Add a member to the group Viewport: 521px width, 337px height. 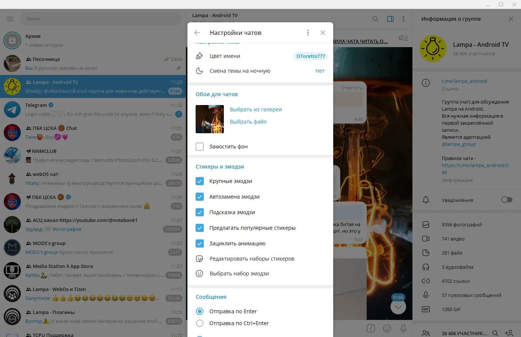coord(509,333)
